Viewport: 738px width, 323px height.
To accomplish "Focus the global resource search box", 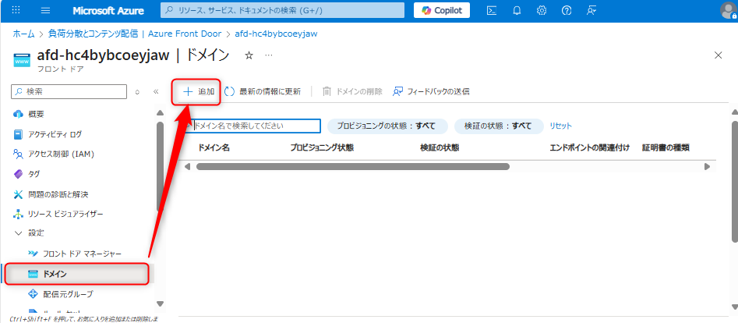I will (282, 10).
